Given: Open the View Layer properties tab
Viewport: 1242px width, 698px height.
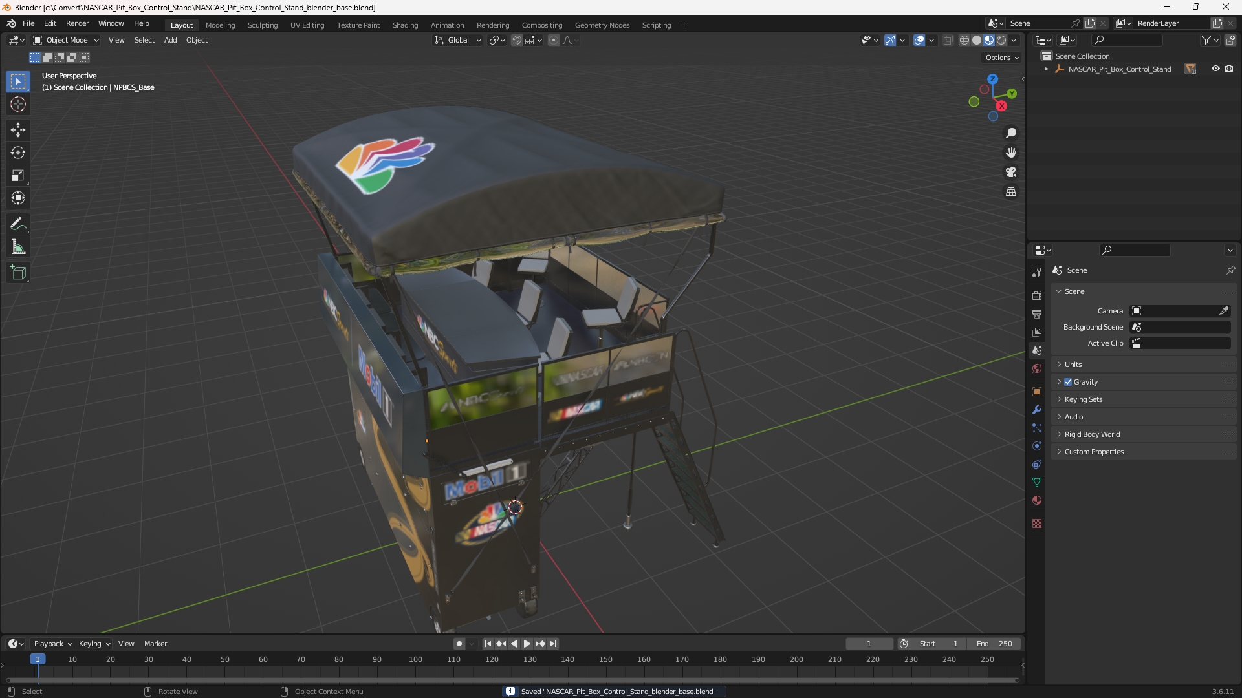Looking at the screenshot, I should tap(1037, 332).
